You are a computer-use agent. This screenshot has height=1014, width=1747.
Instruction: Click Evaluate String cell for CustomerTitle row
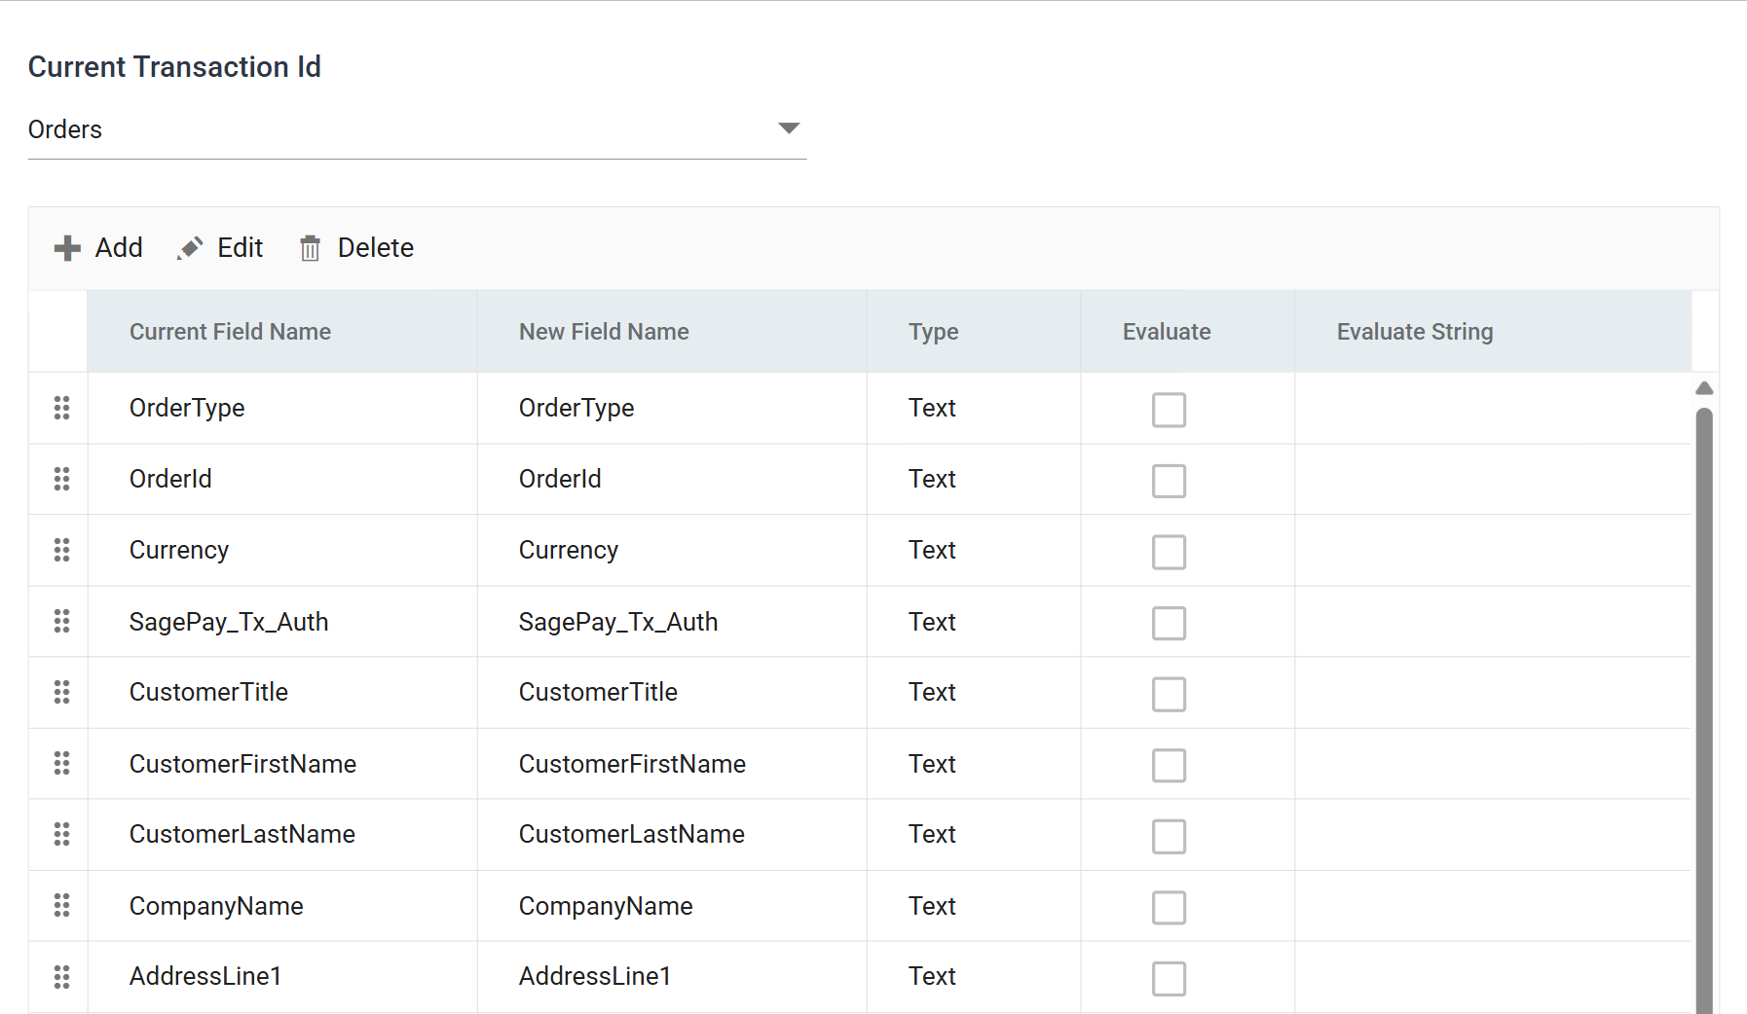click(1493, 692)
